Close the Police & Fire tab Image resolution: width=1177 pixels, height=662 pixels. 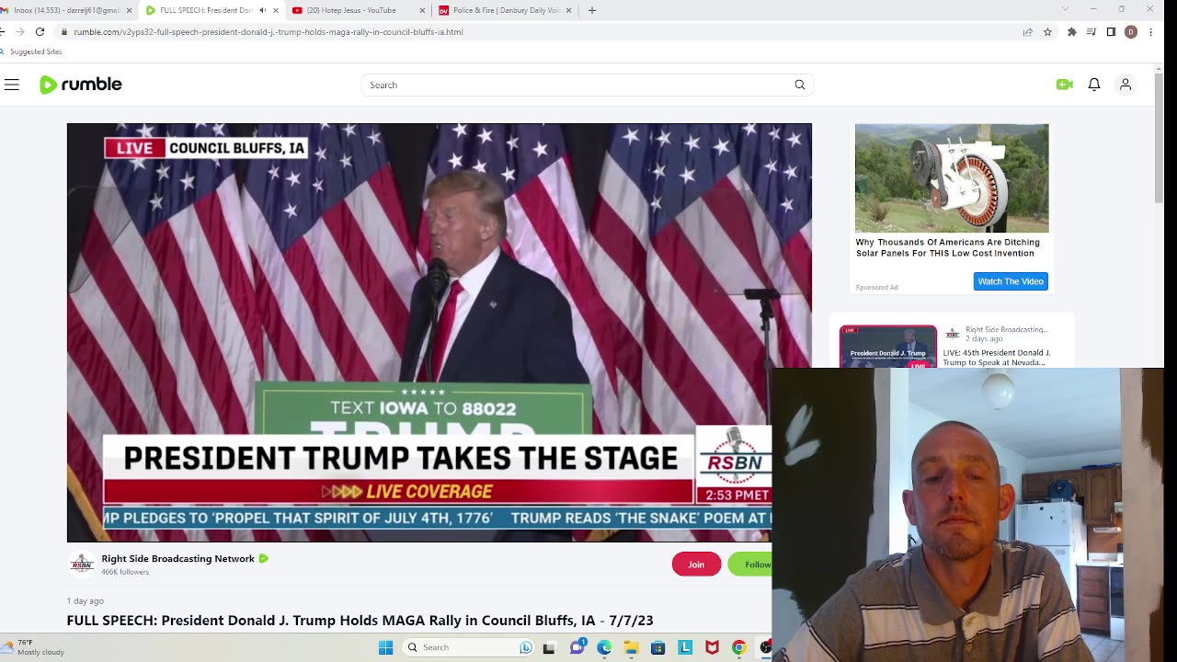point(569,10)
